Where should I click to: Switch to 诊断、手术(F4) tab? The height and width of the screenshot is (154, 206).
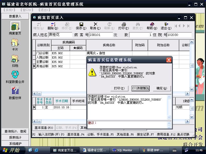tap(67, 128)
